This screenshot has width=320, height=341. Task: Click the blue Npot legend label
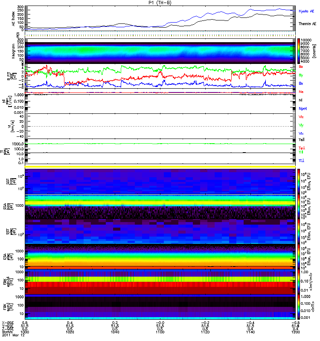click(x=303, y=109)
